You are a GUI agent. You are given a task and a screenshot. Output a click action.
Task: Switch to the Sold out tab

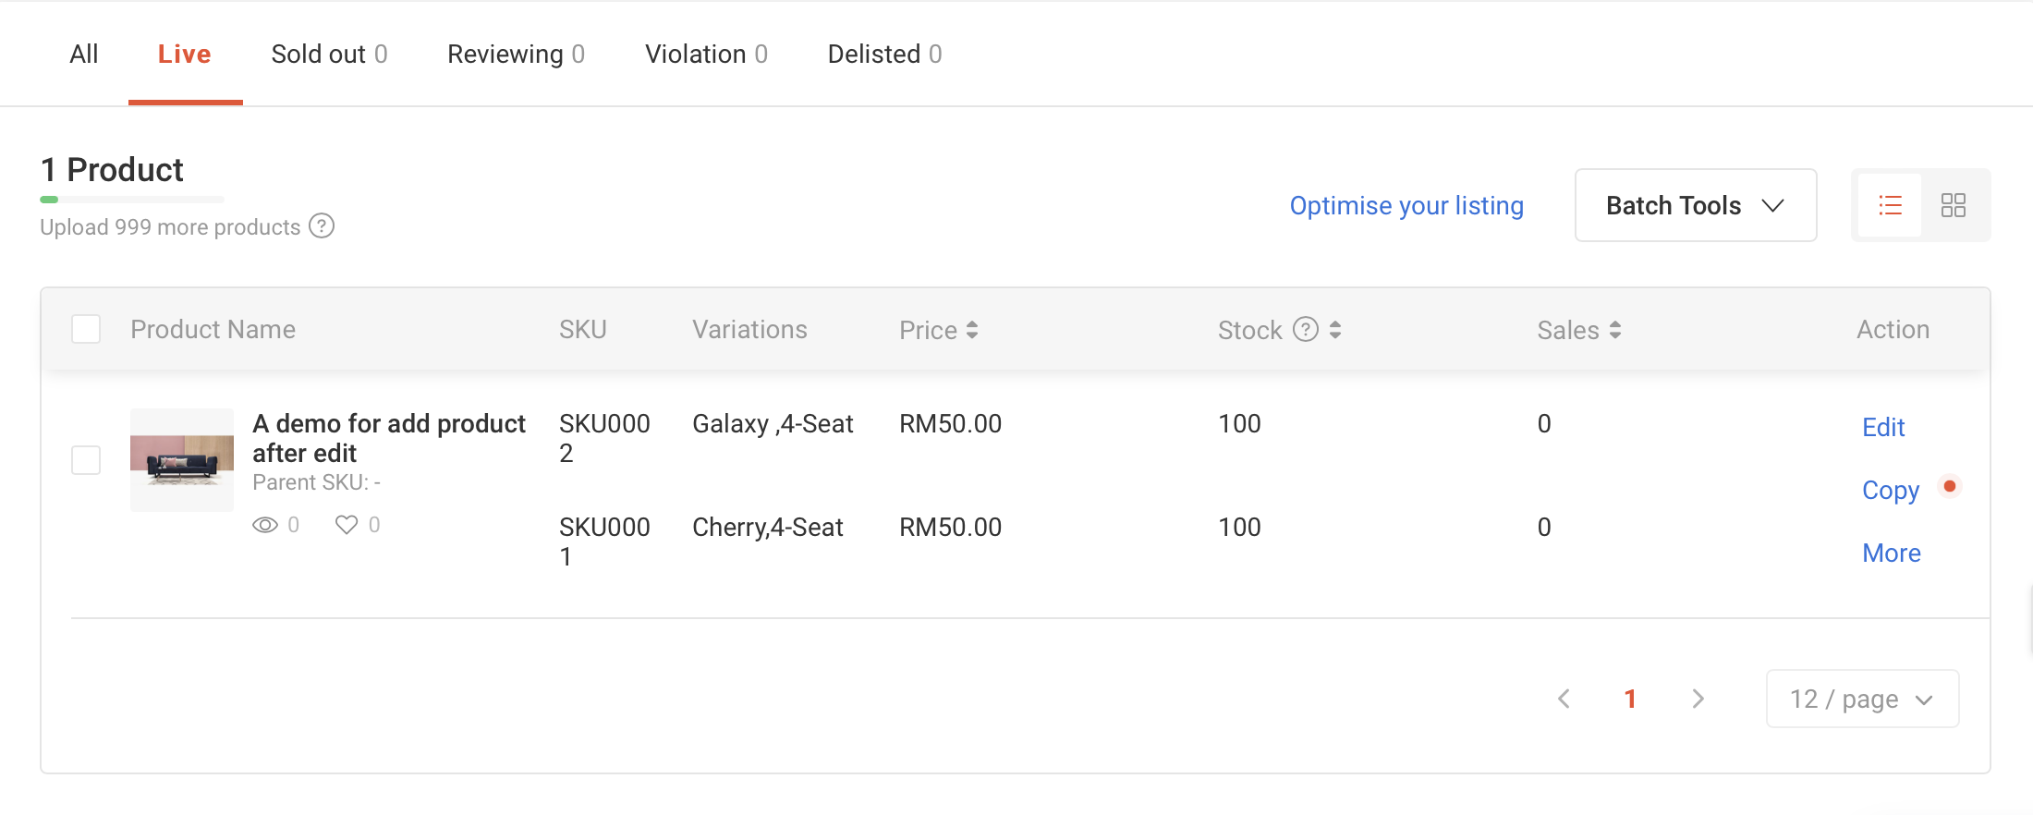(x=329, y=54)
